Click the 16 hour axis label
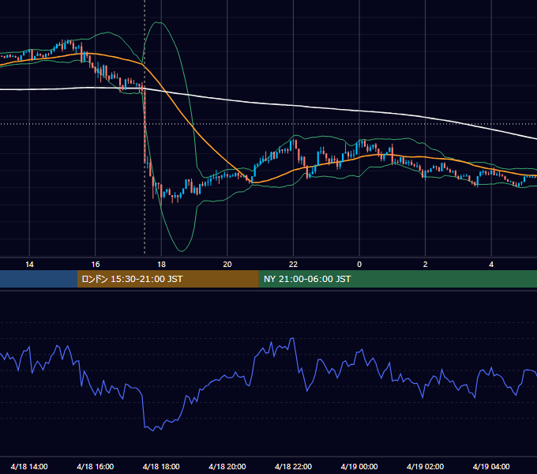 click(x=96, y=265)
